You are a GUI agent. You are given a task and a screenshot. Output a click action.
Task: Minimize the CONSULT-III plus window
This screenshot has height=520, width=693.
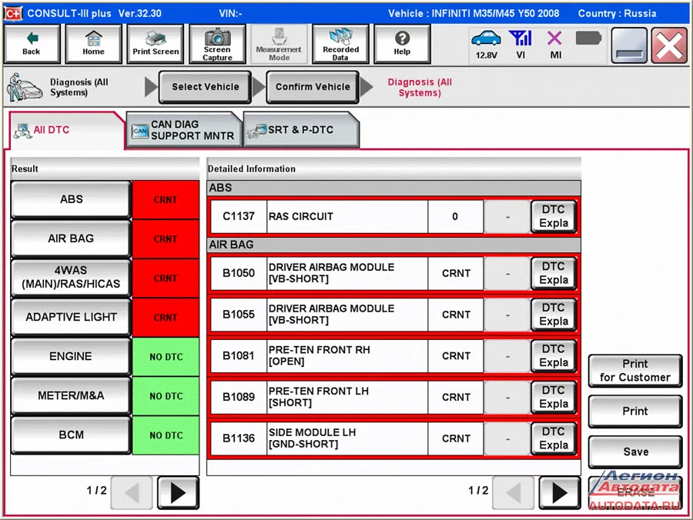pyautogui.click(x=629, y=45)
